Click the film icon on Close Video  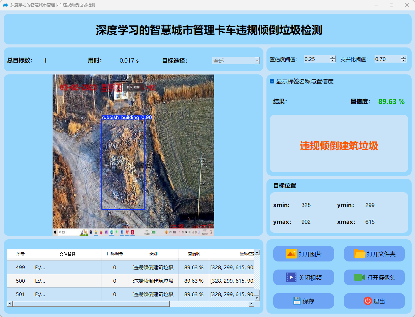click(291, 277)
